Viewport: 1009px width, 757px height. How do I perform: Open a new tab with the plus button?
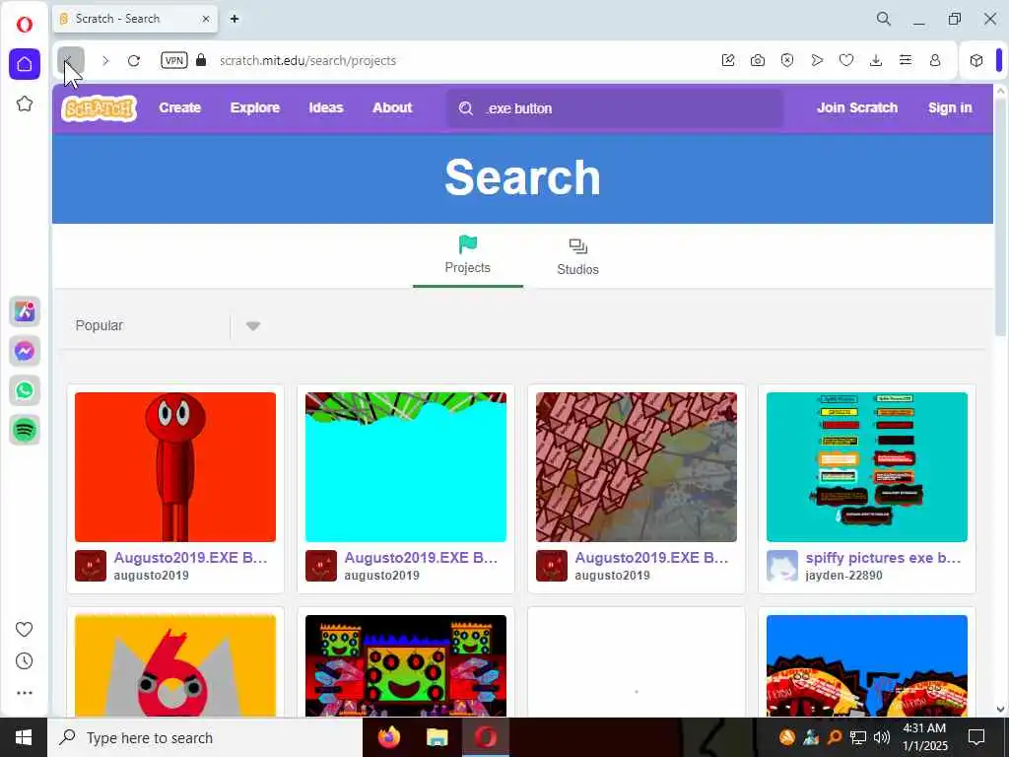click(x=235, y=19)
